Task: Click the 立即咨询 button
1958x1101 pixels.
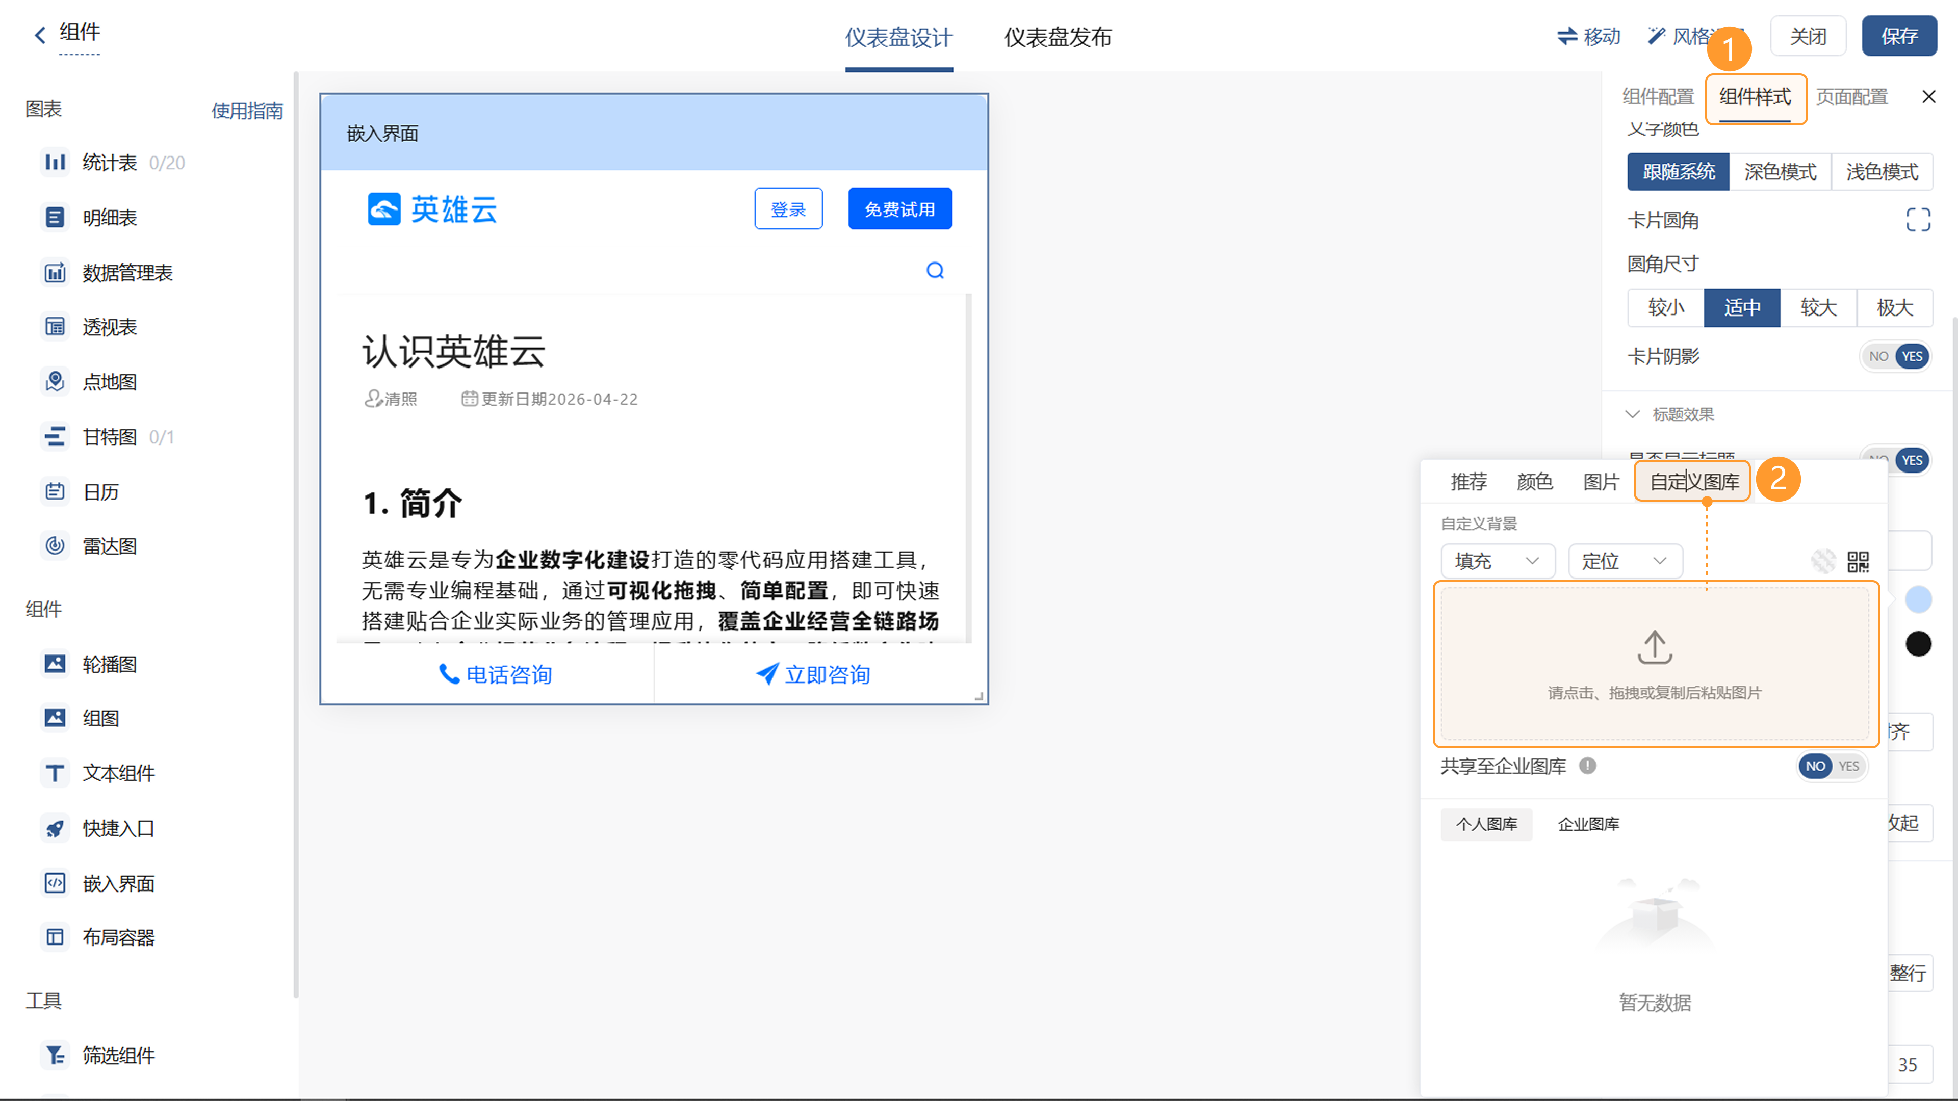Action: point(813,675)
